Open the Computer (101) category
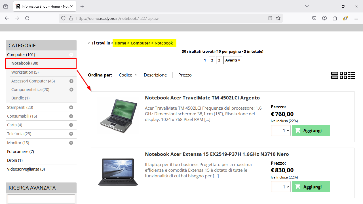This screenshot has height=204, width=363. (x=21, y=55)
